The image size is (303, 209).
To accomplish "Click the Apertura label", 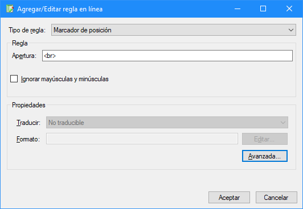I will (24, 56).
